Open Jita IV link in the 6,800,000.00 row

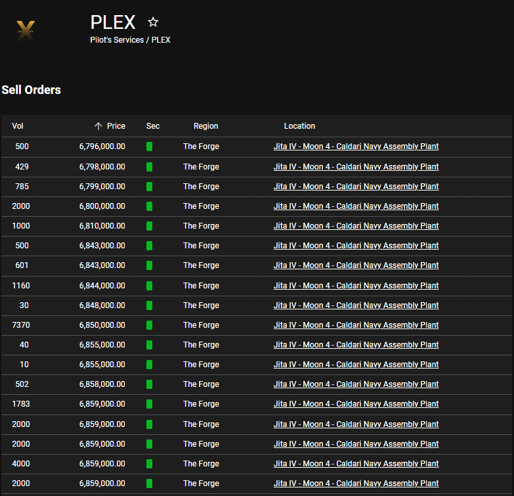(x=356, y=206)
